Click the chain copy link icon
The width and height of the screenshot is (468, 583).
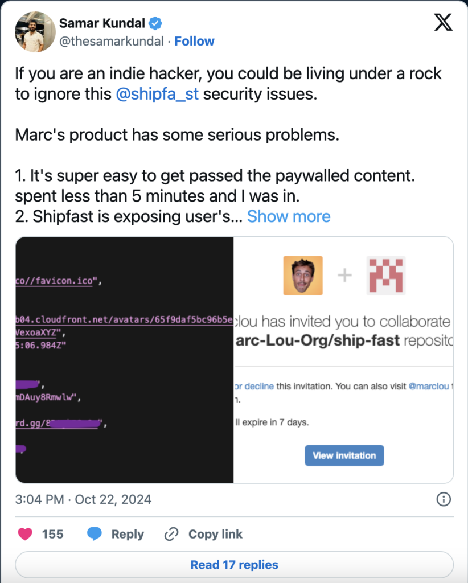(171, 534)
